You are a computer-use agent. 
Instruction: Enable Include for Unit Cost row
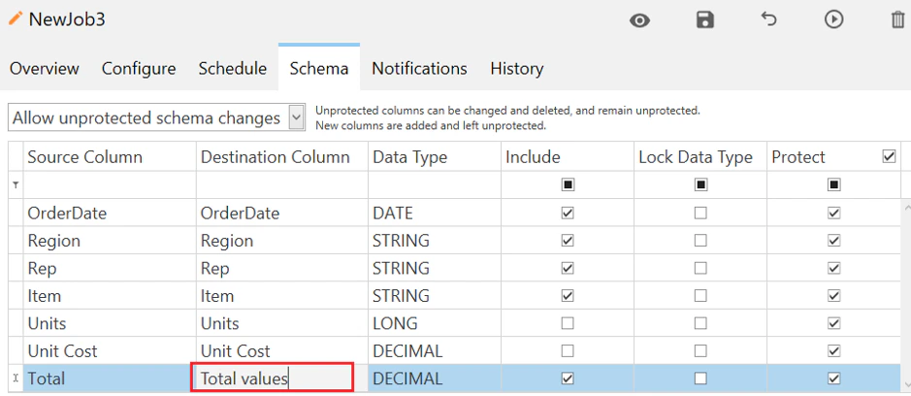click(568, 350)
